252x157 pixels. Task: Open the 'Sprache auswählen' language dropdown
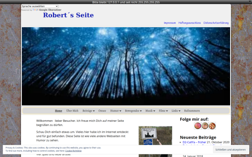[40, 6]
